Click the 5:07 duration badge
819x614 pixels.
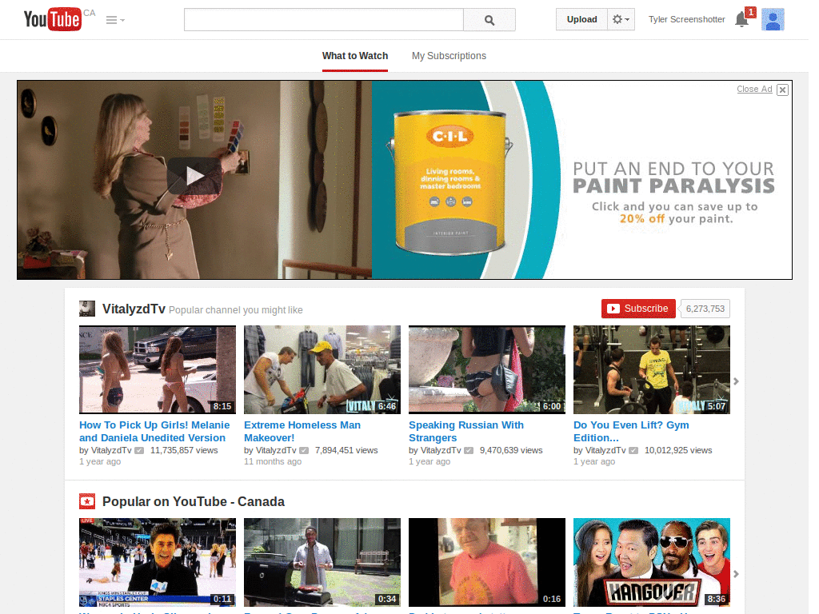click(x=716, y=406)
